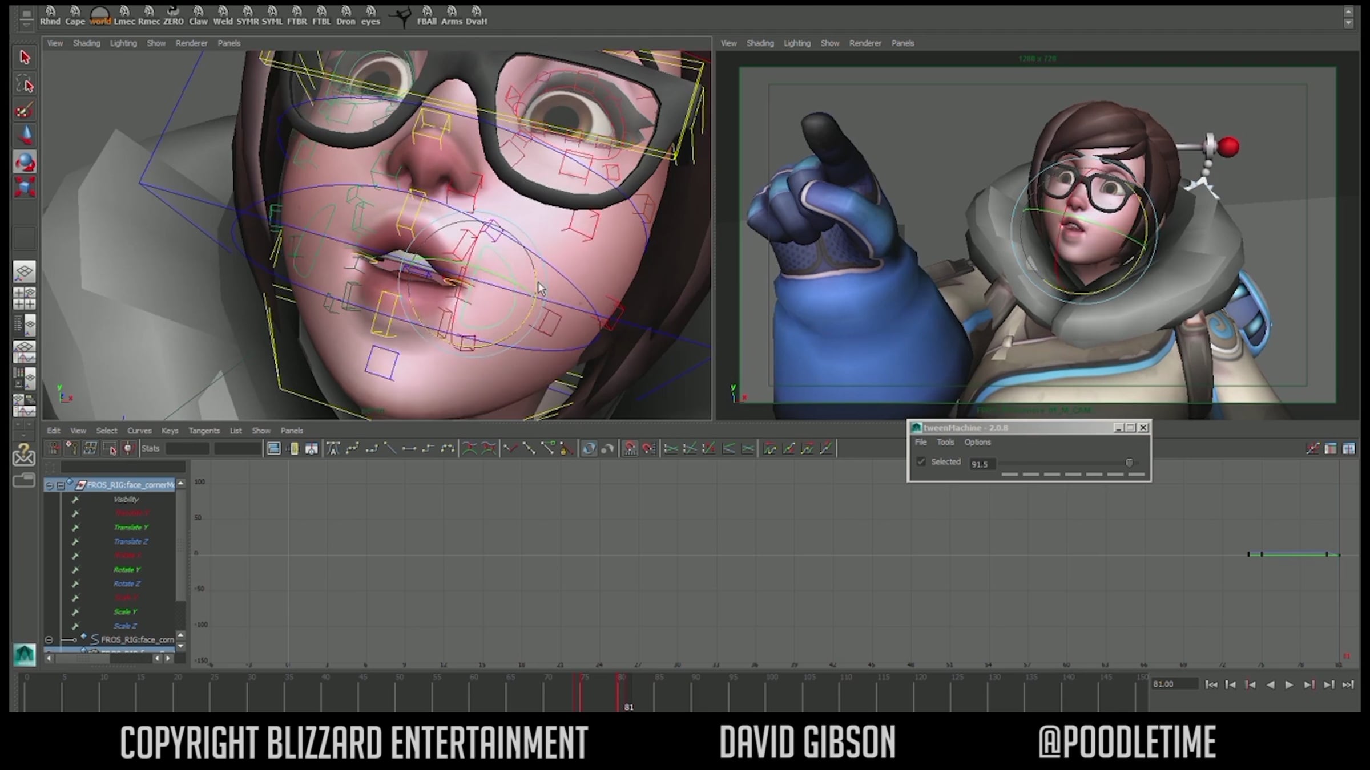Screen dimensions: 1370x770
Task: Open the Paint brush tool
Action: pyautogui.click(x=24, y=111)
